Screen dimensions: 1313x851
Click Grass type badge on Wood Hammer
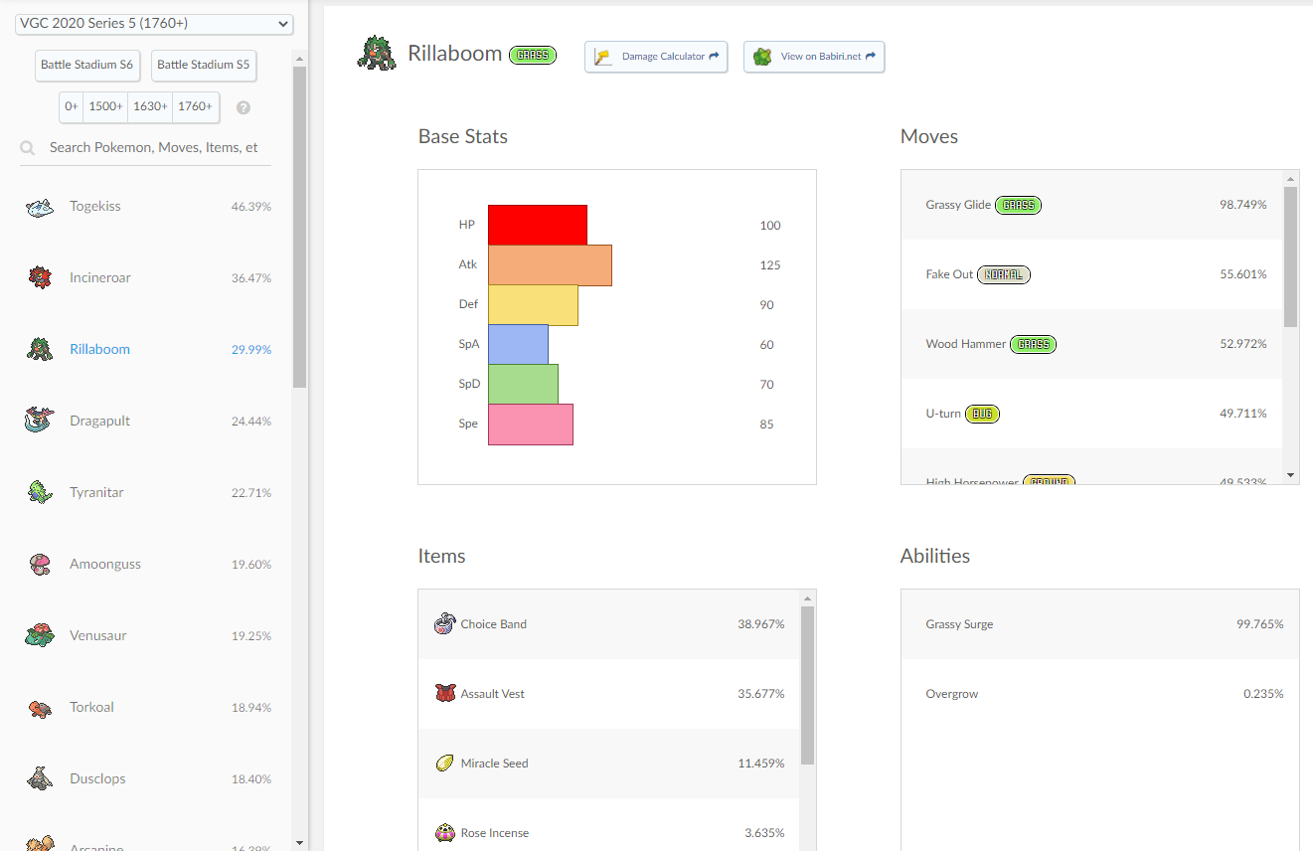pos(1033,344)
